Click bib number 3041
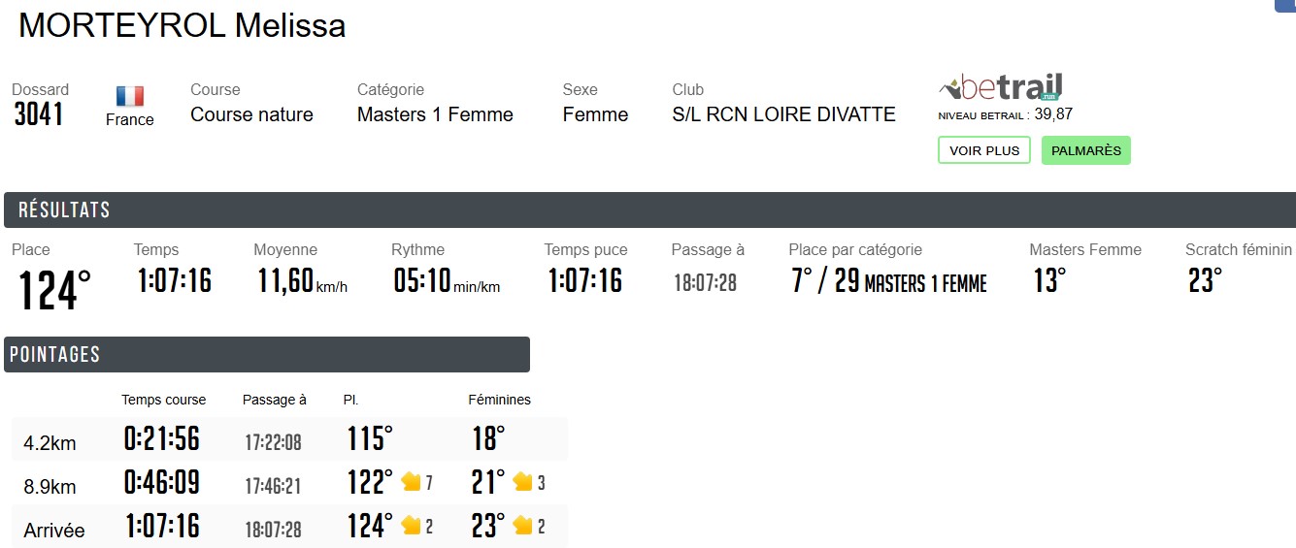This screenshot has width=1296, height=548. pyautogui.click(x=39, y=114)
